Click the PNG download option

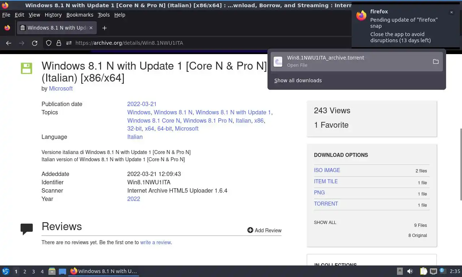[x=319, y=193]
